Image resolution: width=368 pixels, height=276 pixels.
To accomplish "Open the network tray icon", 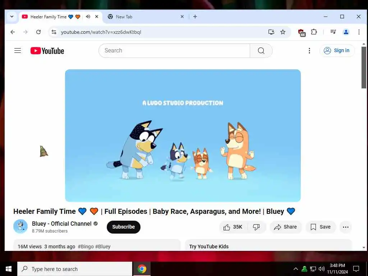I will (x=313, y=269).
